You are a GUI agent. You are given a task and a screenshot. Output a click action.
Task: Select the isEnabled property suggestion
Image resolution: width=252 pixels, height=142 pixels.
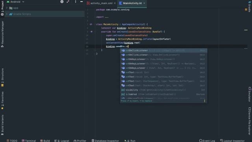(164, 94)
